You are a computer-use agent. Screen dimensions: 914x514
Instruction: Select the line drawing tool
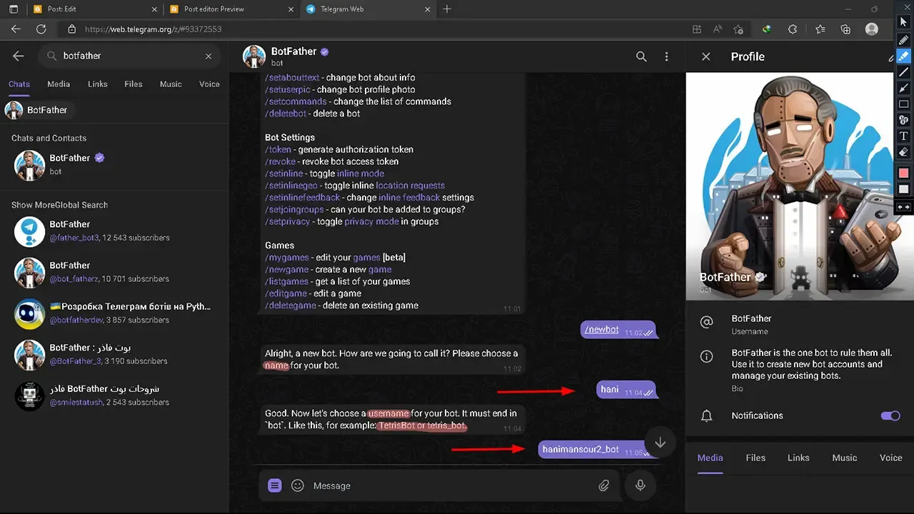(903, 72)
